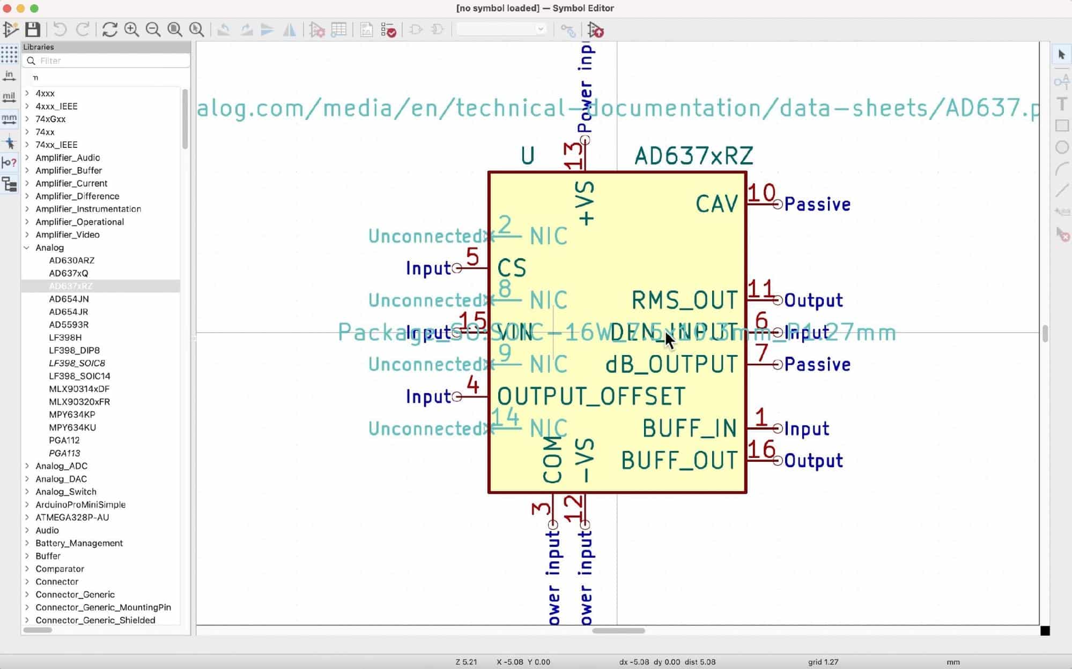The image size is (1072, 669).
Task: Rotate symbol clockwise
Action: click(x=246, y=29)
